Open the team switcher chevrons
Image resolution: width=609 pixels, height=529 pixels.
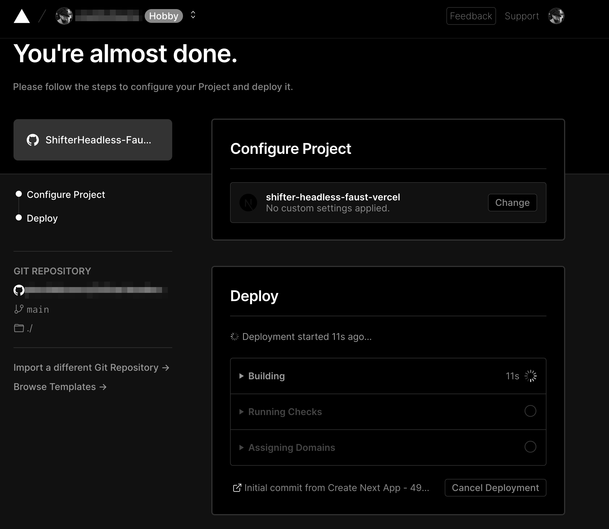(193, 15)
